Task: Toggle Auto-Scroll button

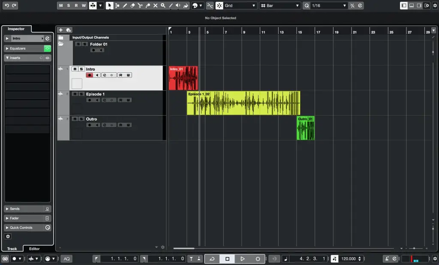Action: (93, 5)
